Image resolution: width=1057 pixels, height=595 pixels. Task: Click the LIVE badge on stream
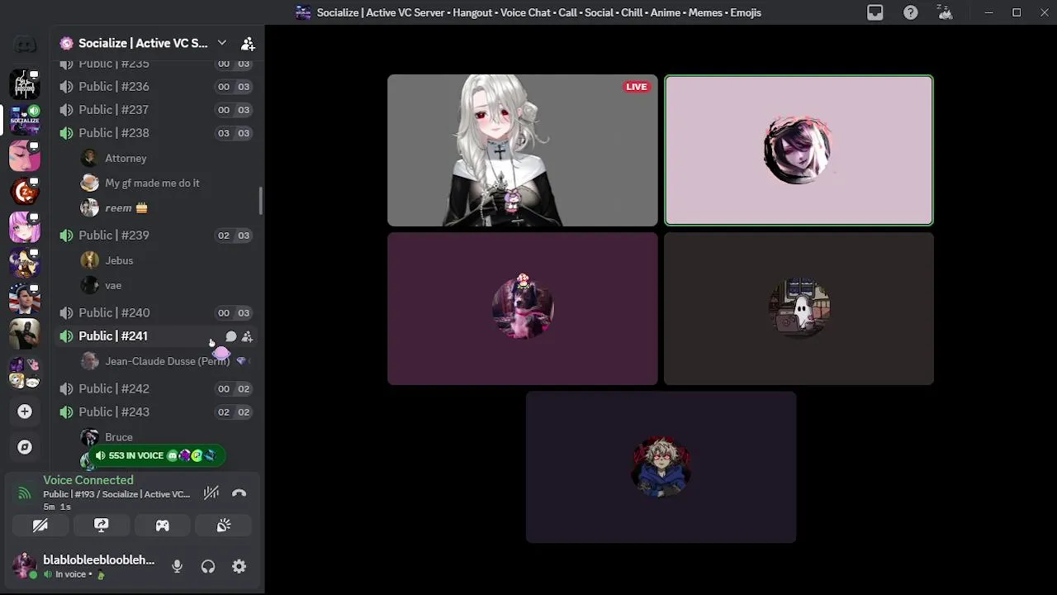(x=637, y=87)
